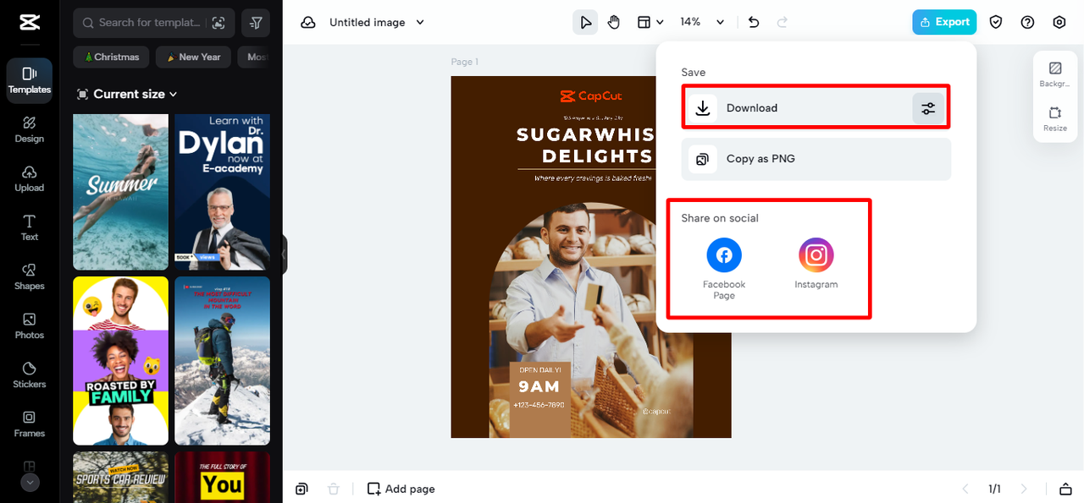1084x503 pixels.
Task: Select the SUGARWHISK DELIGHTS canvas heading
Action: point(584,145)
